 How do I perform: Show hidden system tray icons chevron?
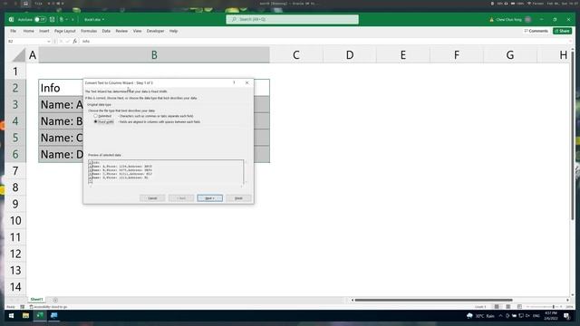point(500,316)
